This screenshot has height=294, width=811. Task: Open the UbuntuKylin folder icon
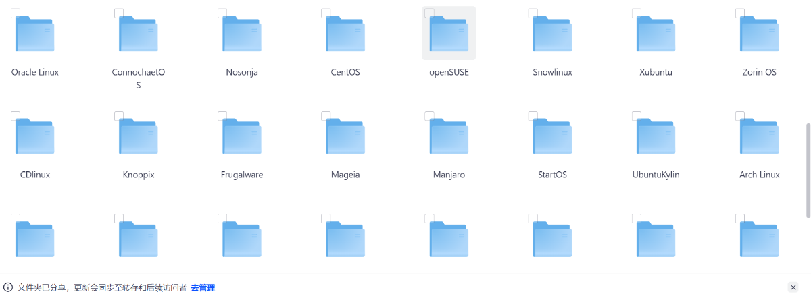pyautogui.click(x=656, y=136)
